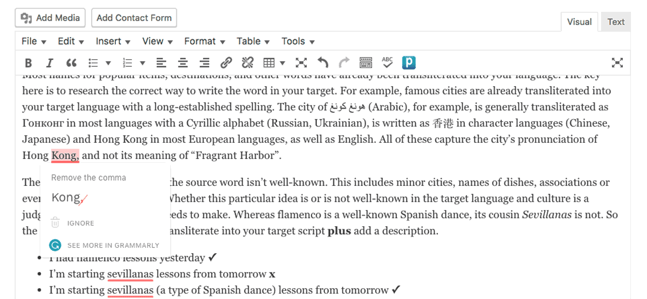Expand the numbered list style dropdown arrow
647x299 pixels.
142,63
